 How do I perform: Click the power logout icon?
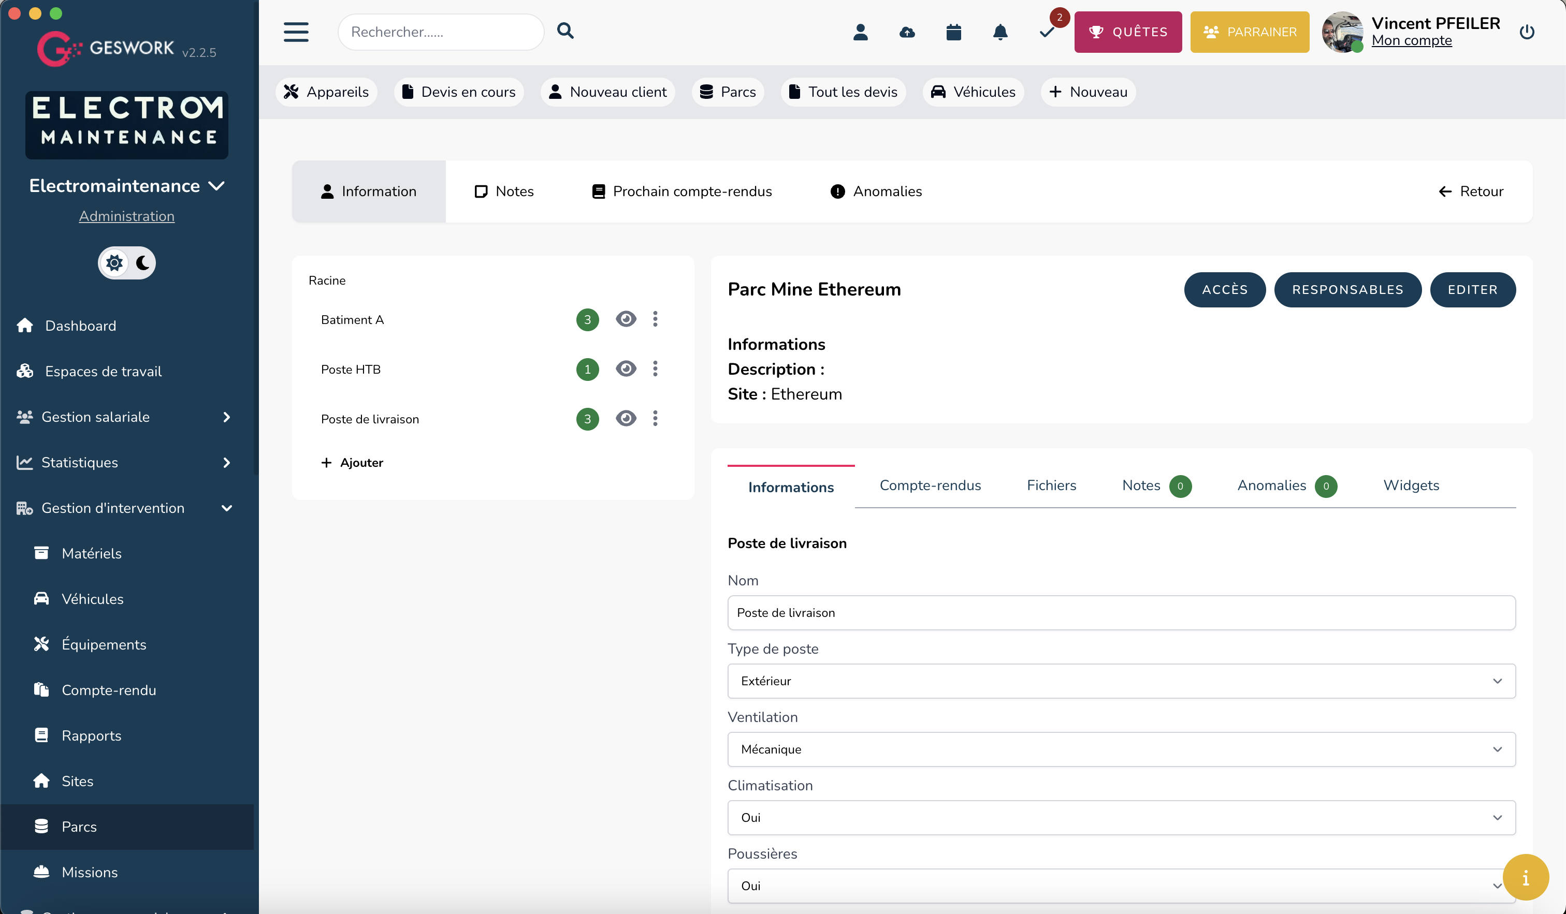1527,32
